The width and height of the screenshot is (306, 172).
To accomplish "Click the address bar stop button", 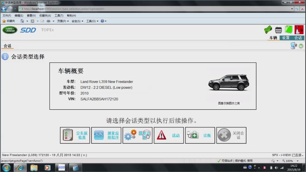I will tap(302, 9).
